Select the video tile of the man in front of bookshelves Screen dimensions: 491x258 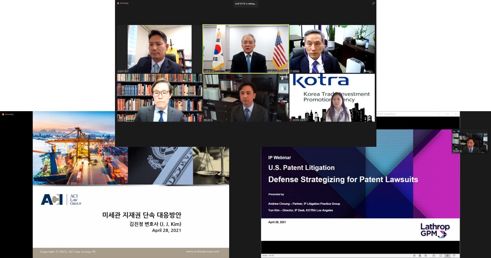pyautogui.click(x=159, y=97)
